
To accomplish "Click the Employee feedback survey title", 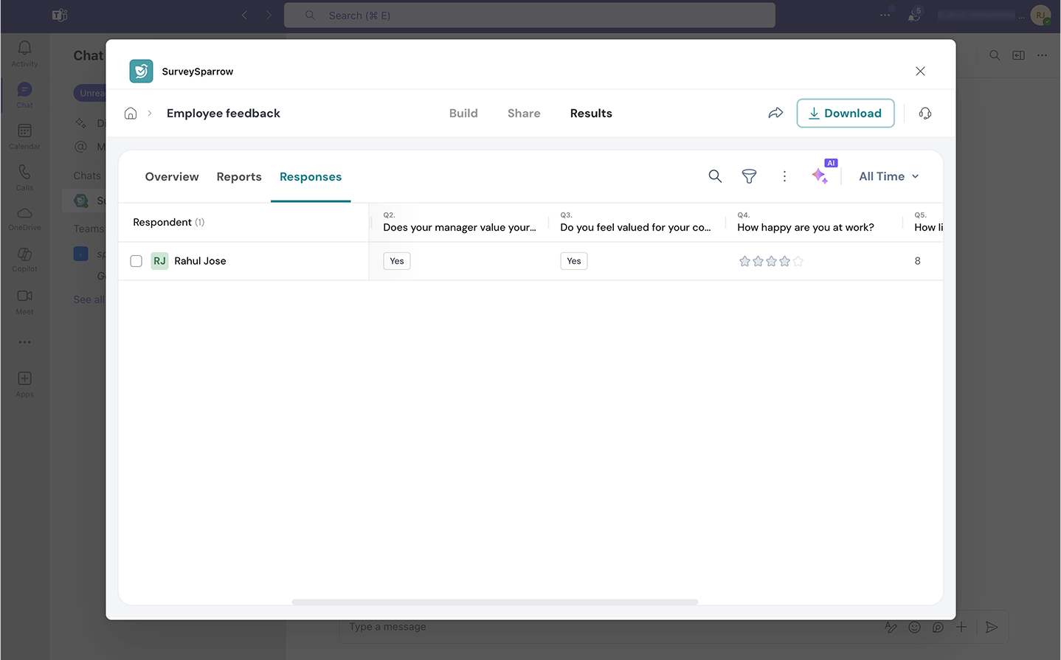I will click(x=224, y=114).
